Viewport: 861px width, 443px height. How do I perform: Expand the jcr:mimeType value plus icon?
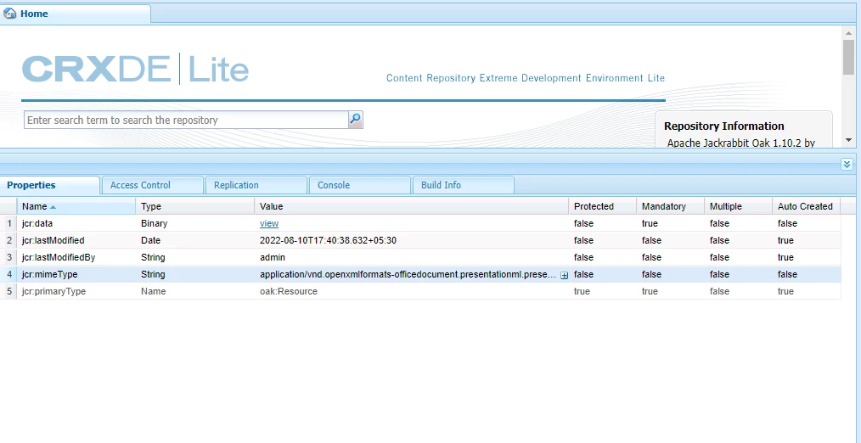coord(564,276)
